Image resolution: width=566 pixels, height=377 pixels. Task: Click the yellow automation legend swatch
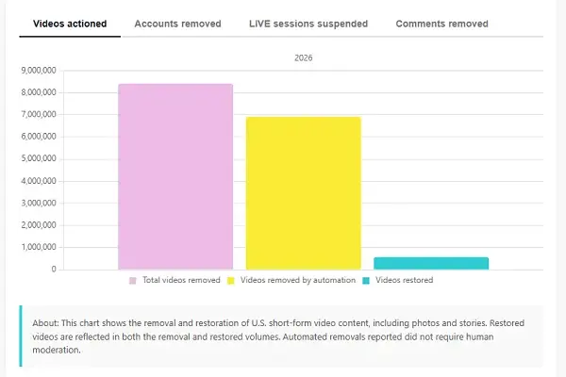(231, 281)
